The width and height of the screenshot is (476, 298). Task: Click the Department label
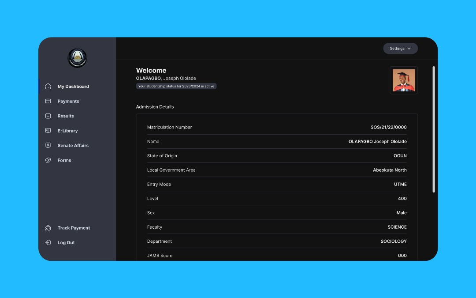pos(160,241)
